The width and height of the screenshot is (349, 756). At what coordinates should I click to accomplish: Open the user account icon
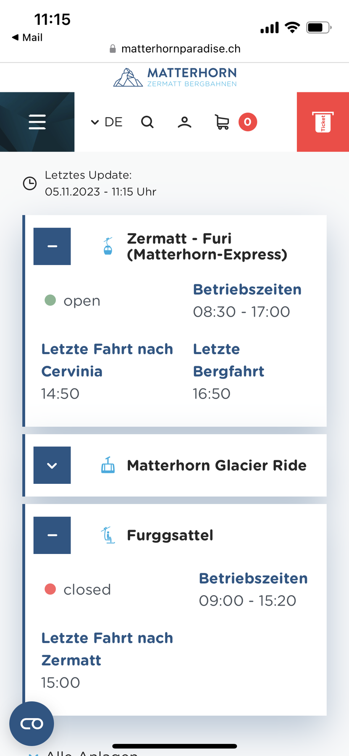tap(184, 122)
